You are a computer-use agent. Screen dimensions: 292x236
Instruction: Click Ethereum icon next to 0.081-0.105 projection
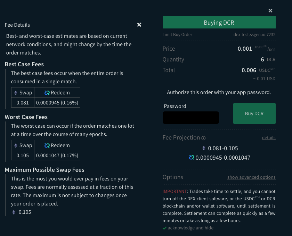point(204,148)
